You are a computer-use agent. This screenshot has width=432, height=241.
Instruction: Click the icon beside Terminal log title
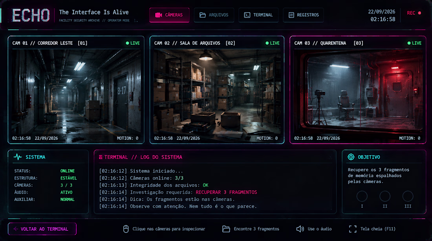(x=101, y=157)
